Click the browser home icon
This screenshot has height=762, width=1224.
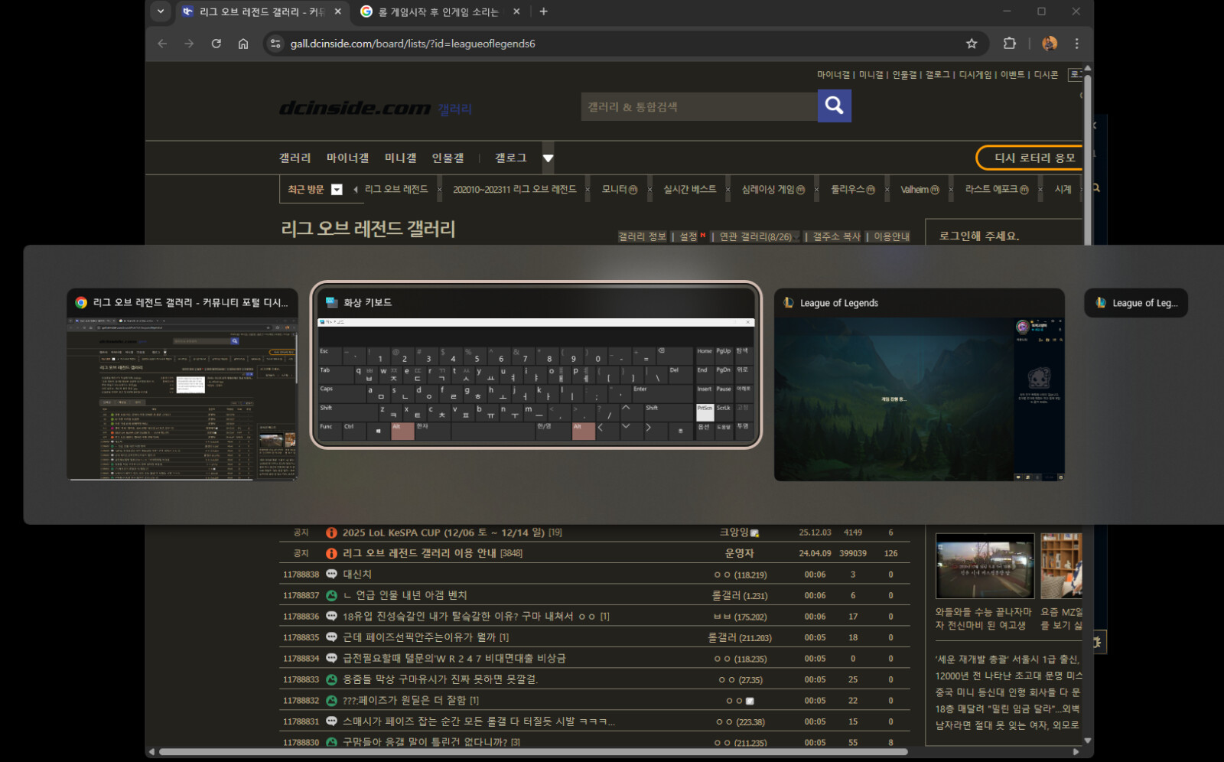pyautogui.click(x=243, y=44)
